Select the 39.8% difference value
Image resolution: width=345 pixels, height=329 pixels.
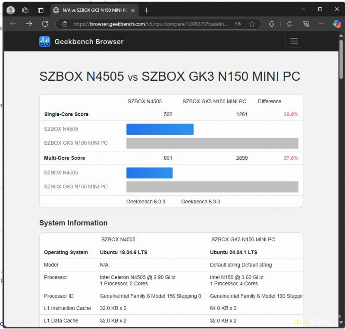291,114
